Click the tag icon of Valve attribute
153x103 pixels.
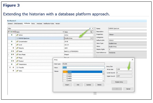coord(17,71)
